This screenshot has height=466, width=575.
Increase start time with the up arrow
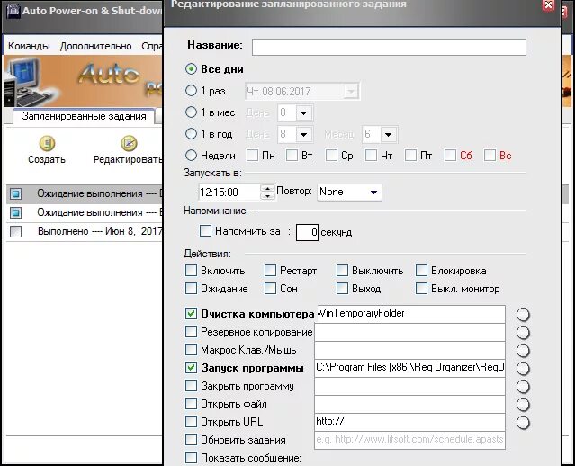pyautogui.click(x=267, y=188)
